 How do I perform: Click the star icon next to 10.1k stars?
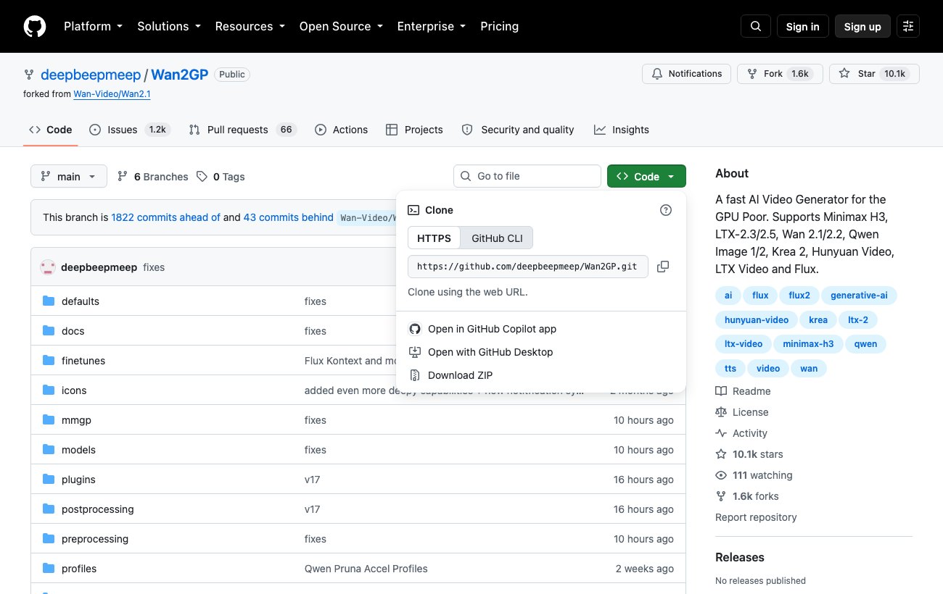pyautogui.click(x=721, y=454)
